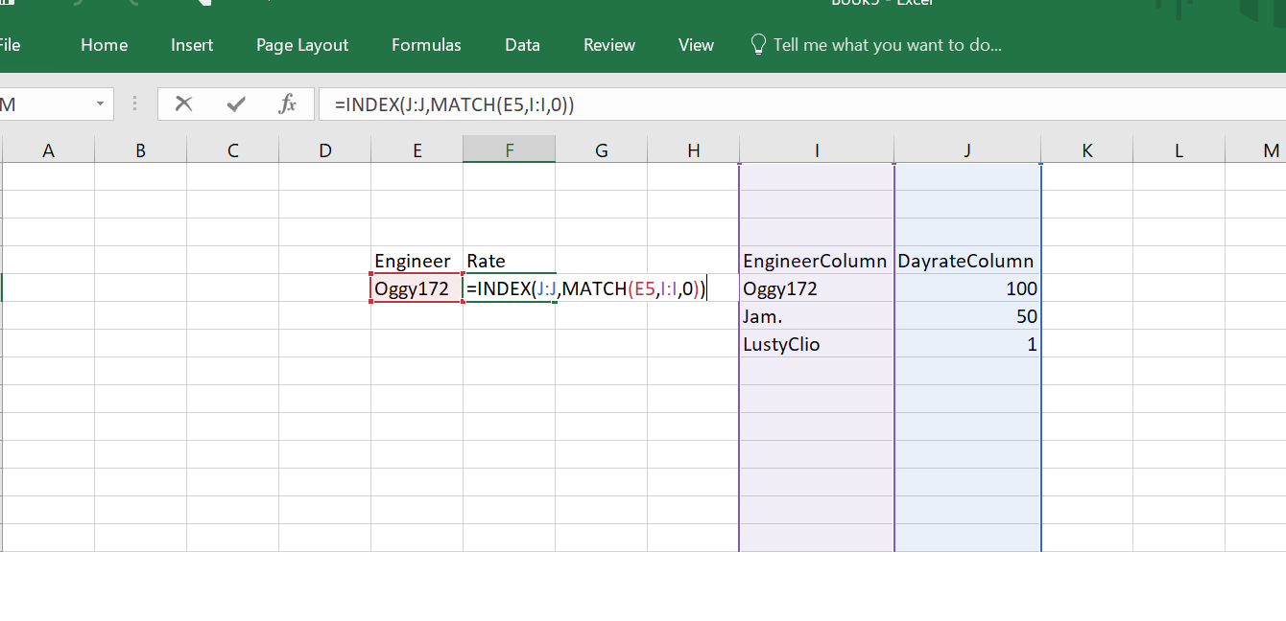The height and width of the screenshot is (621, 1286).
Task: Open the Page Layout tab
Action: coord(302,45)
